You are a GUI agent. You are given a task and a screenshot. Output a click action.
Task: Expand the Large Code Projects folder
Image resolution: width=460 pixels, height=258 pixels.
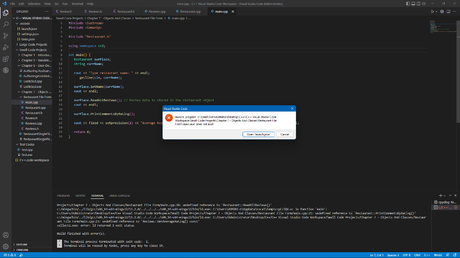point(33,44)
